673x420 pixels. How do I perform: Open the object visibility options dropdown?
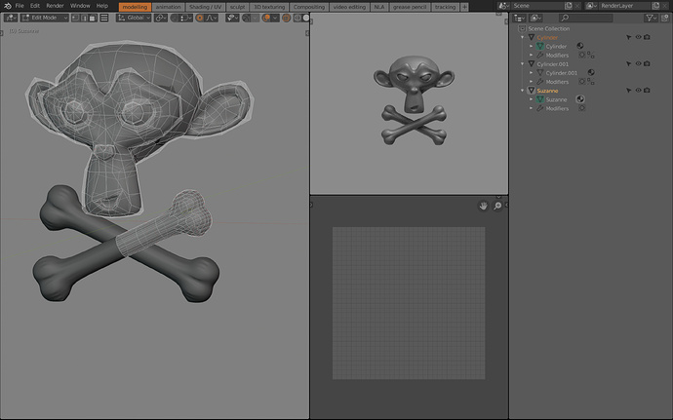[x=232, y=18]
